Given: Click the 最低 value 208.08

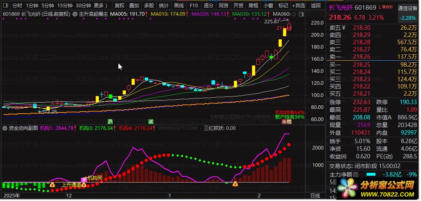Looking at the screenshot, I should click(361, 117).
